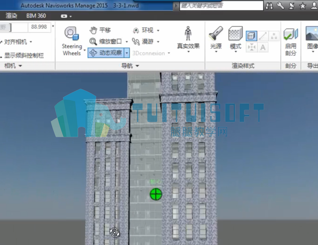Screen dimensions: 318x245
Task: Click the 88.998 field of view value
Action: pyautogui.click(x=39, y=27)
